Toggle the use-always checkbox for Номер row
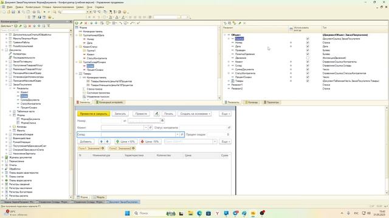Image resolution: width=389 pixels, height=218 pixels. point(308,42)
